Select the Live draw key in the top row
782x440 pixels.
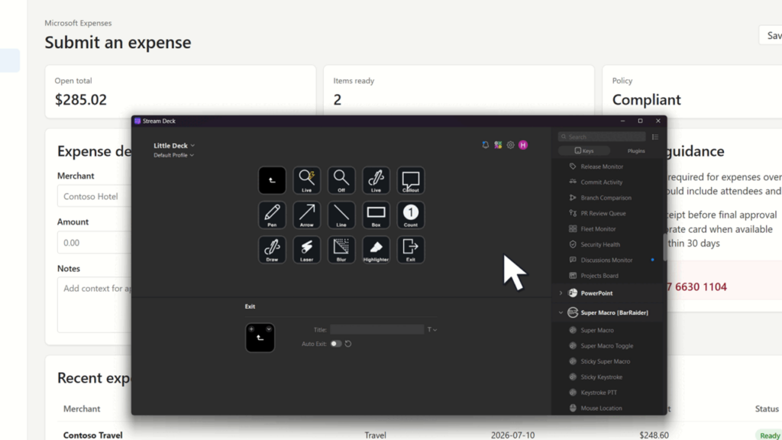pyautogui.click(x=376, y=180)
